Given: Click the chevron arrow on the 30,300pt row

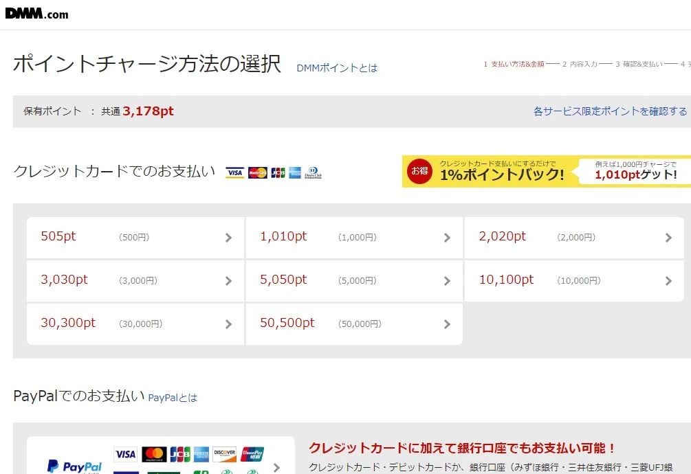Looking at the screenshot, I should point(228,324).
